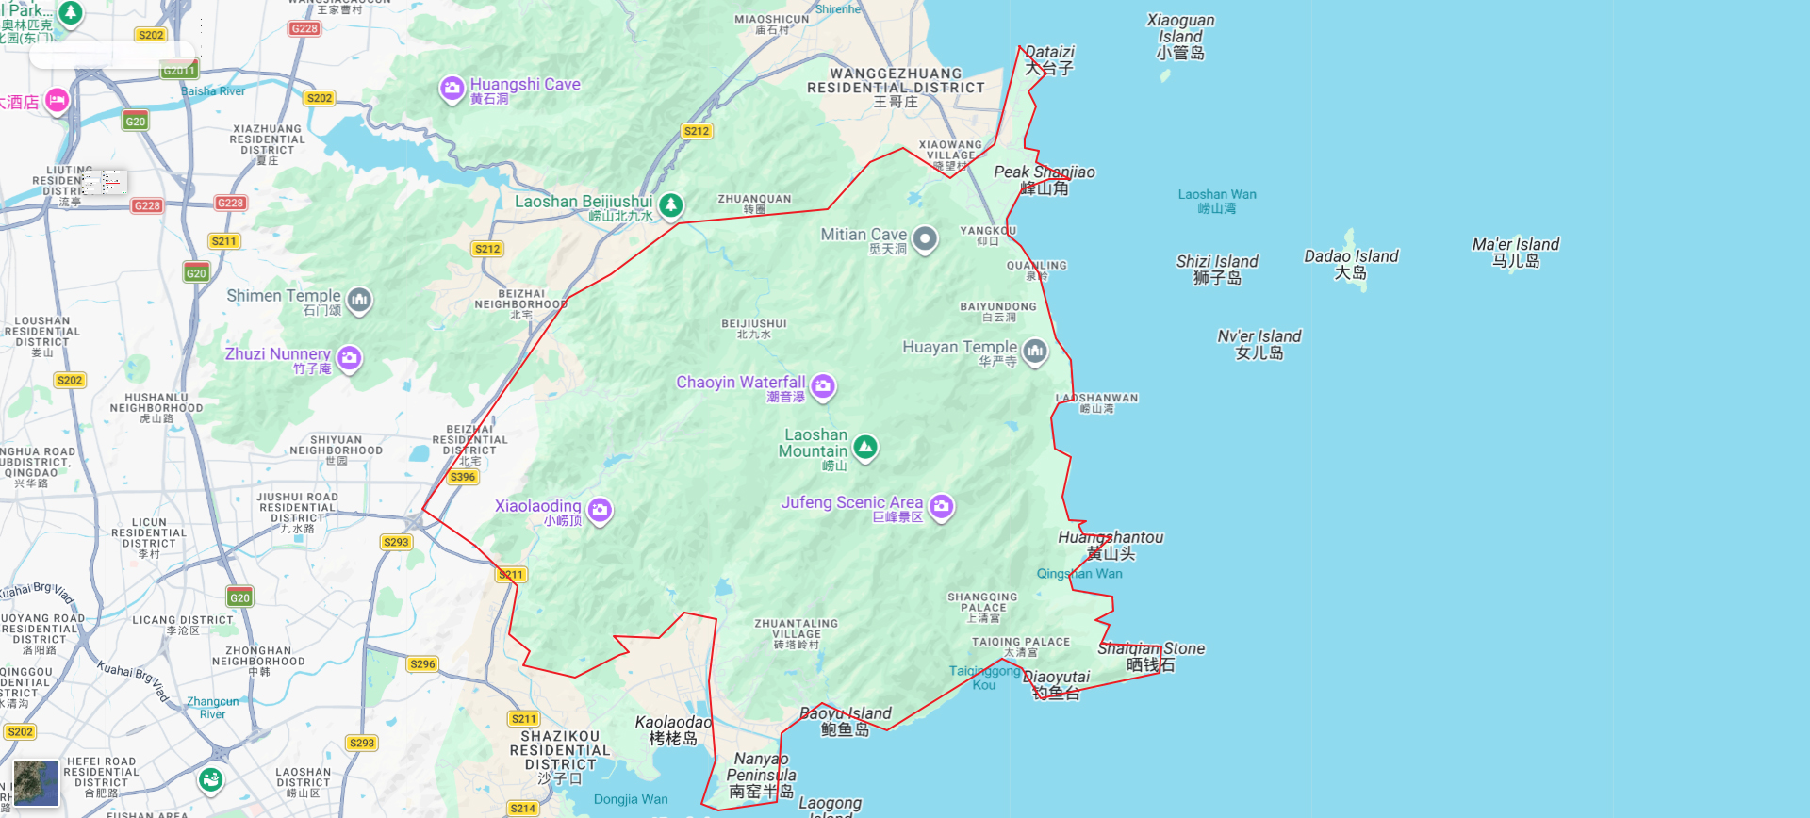Image resolution: width=1810 pixels, height=818 pixels.
Task: Click the Shaiqian Stone label
Action: click(x=1151, y=656)
